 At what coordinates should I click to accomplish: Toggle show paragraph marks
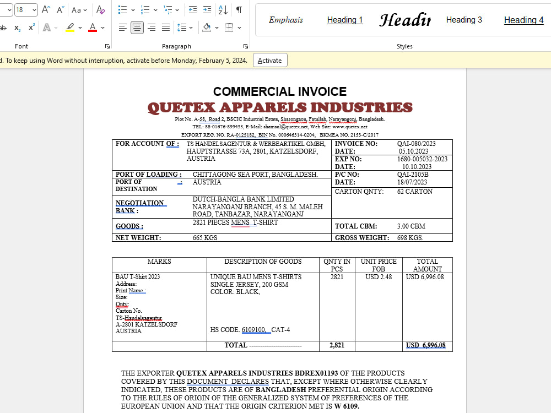pos(239,10)
